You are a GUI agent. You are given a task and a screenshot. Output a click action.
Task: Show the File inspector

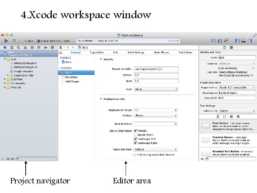pyautogui.click(x=225, y=48)
